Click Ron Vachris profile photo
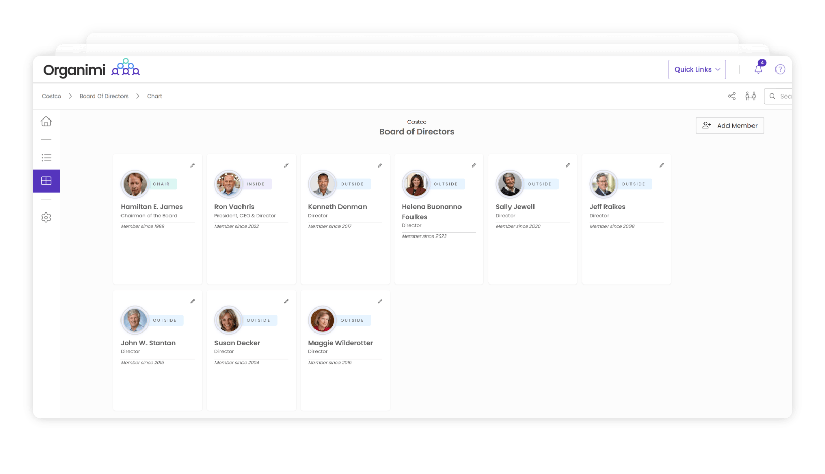Screen dimensions: 825x474 pyautogui.click(x=229, y=184)
